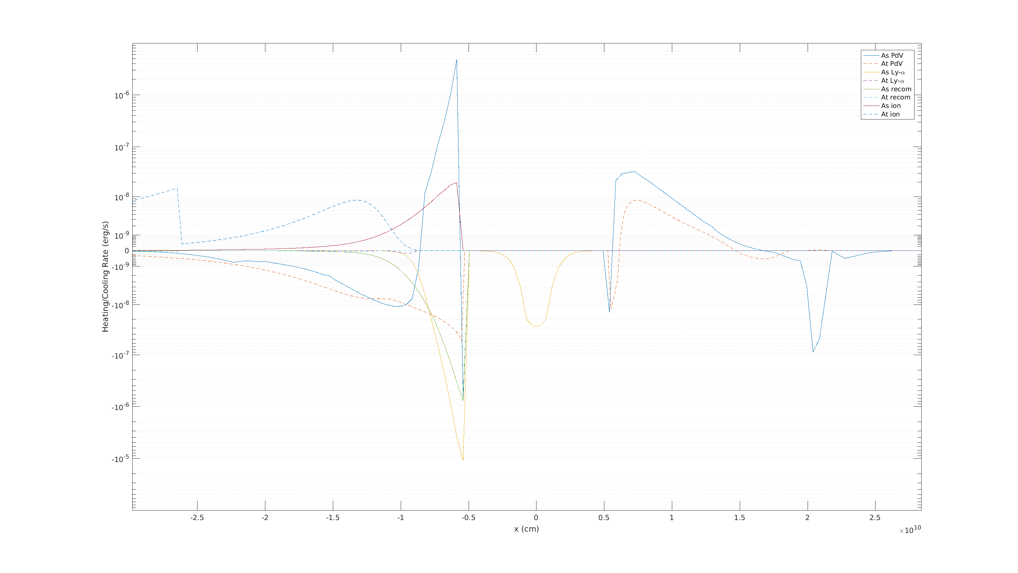
Task: Click the 'x (cm)' axis label
Action: [x=526, y=529]
